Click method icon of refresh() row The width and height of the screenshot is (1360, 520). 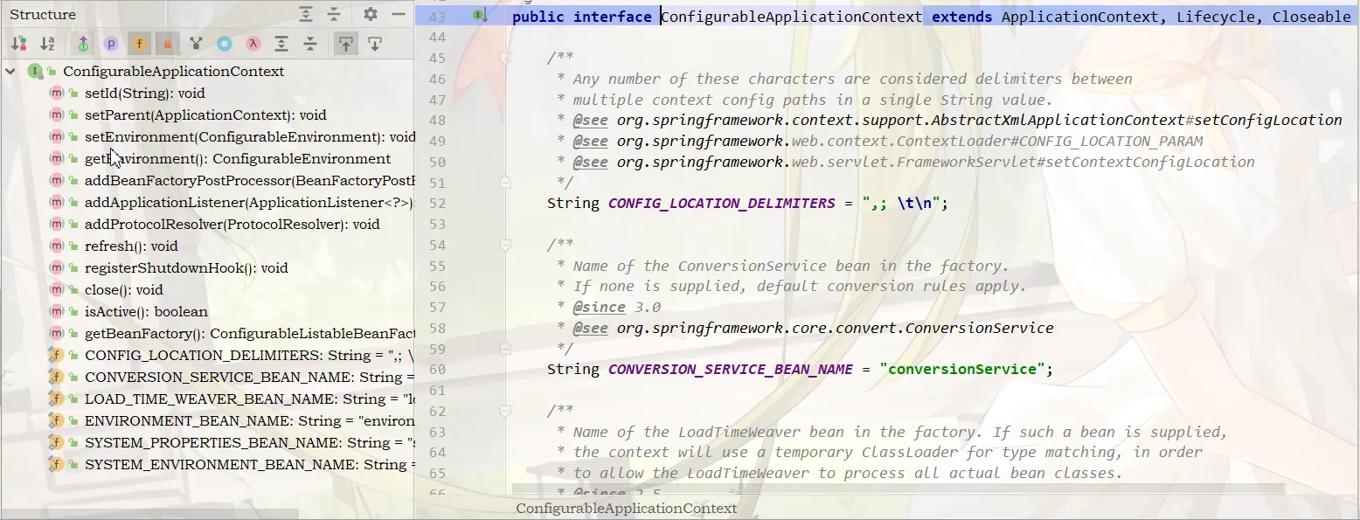coord(57,246)
